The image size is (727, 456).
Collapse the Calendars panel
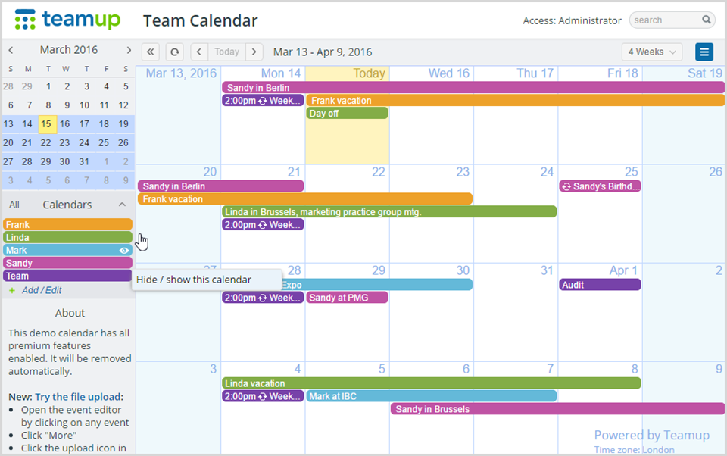coord(122,204)
